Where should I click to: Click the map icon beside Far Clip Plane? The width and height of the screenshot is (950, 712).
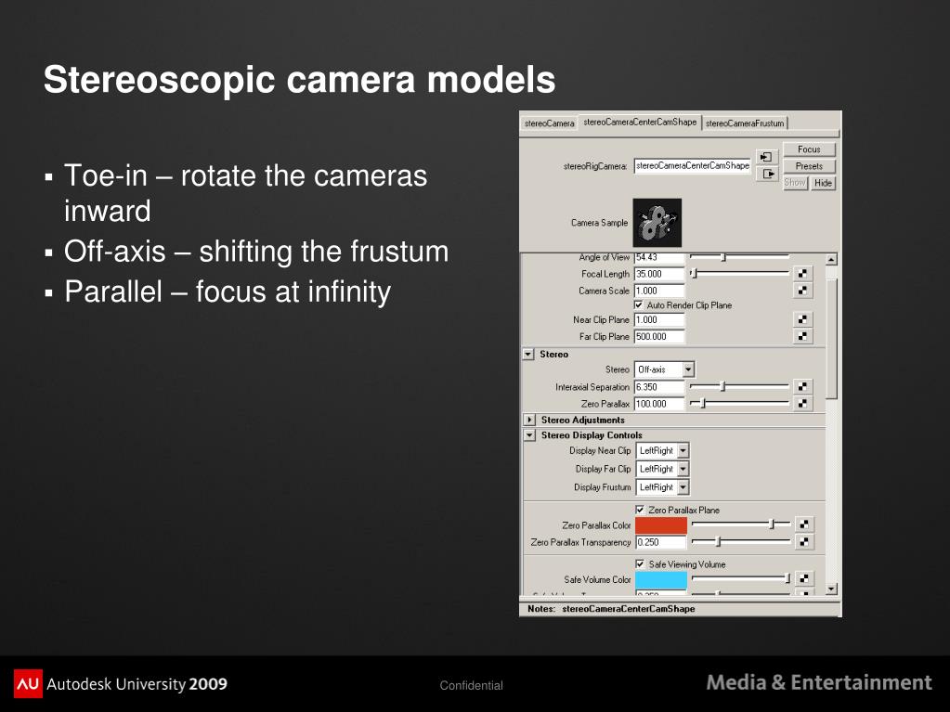point(802,336)
